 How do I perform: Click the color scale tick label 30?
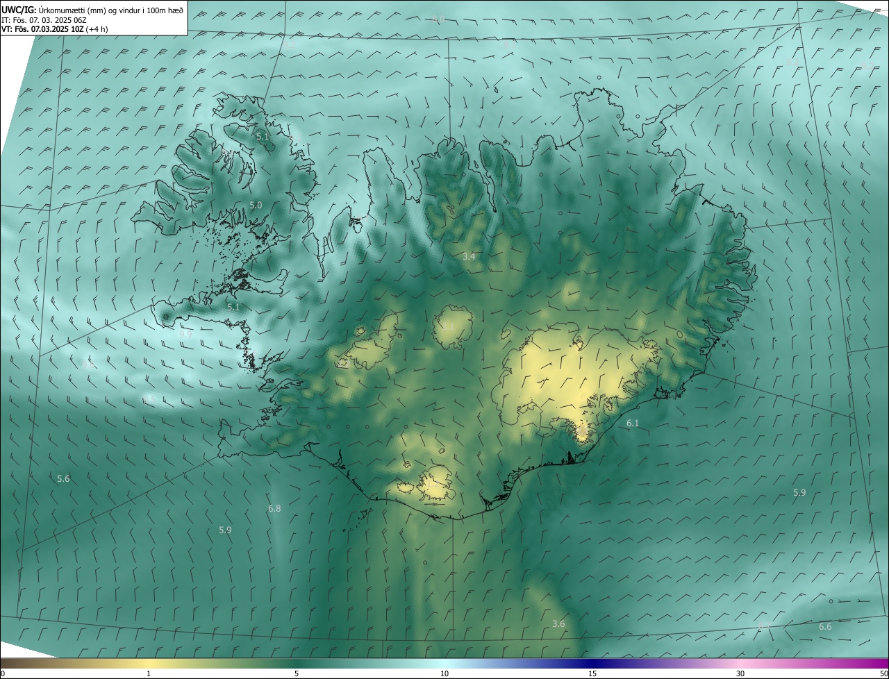click(x=740, y=673)
